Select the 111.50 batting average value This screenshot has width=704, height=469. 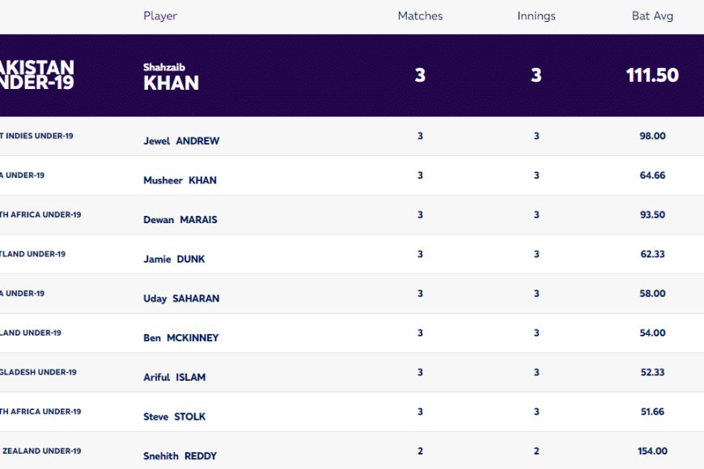point(652,75)
